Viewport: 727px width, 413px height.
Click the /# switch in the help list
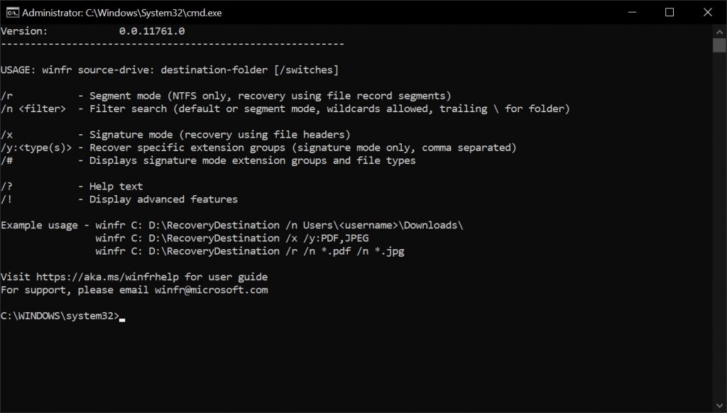point(6,160)
